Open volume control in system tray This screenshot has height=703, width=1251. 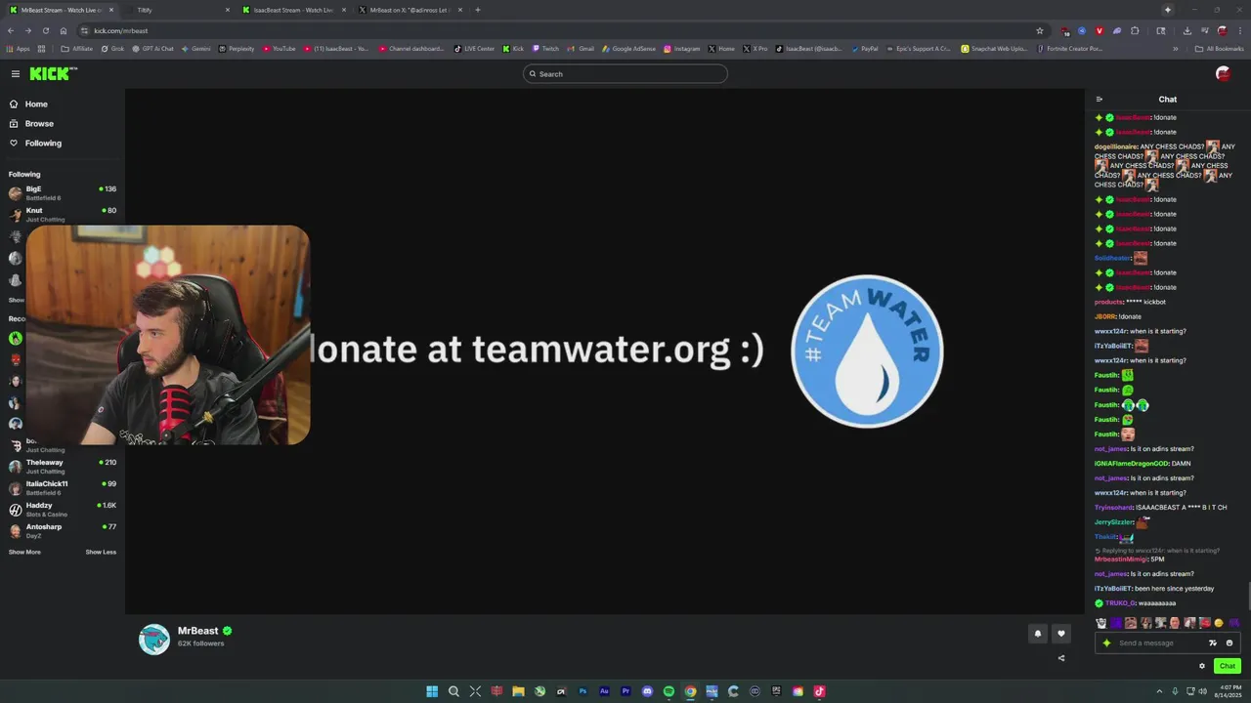(1201, 691)
